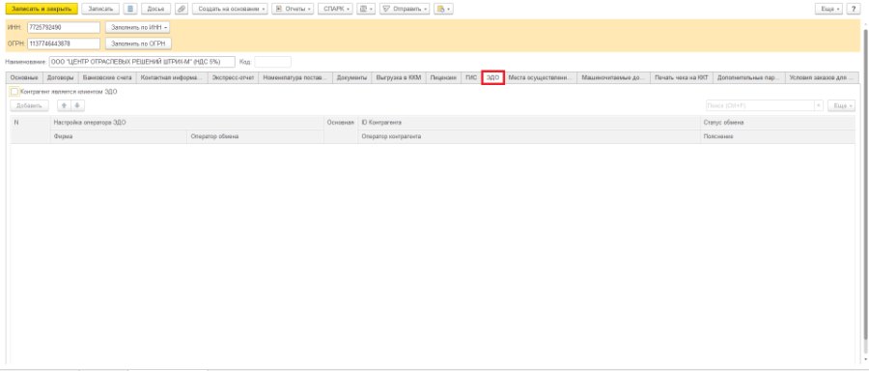Click the paperclip attachments icon
Viewport: 869px width, 371px height.
pos(182,9)
